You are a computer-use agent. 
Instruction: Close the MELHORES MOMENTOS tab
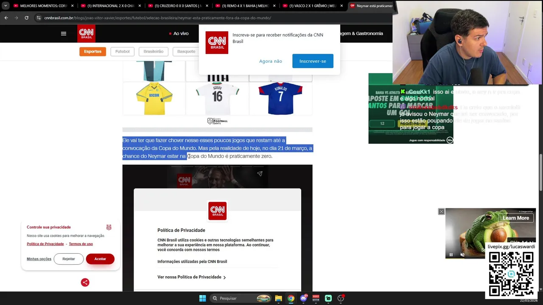tap(72, 6)
